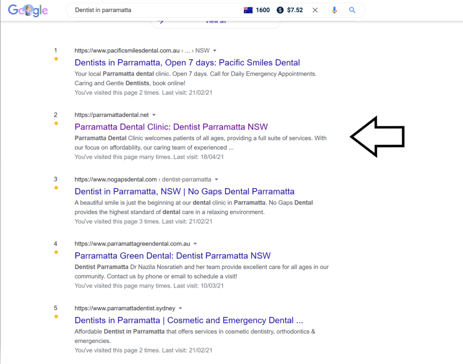The height and width of the screenshot is (364, 463).
Task: Open dropdown arrow beside nogapsdental URL
Action: 216,180
